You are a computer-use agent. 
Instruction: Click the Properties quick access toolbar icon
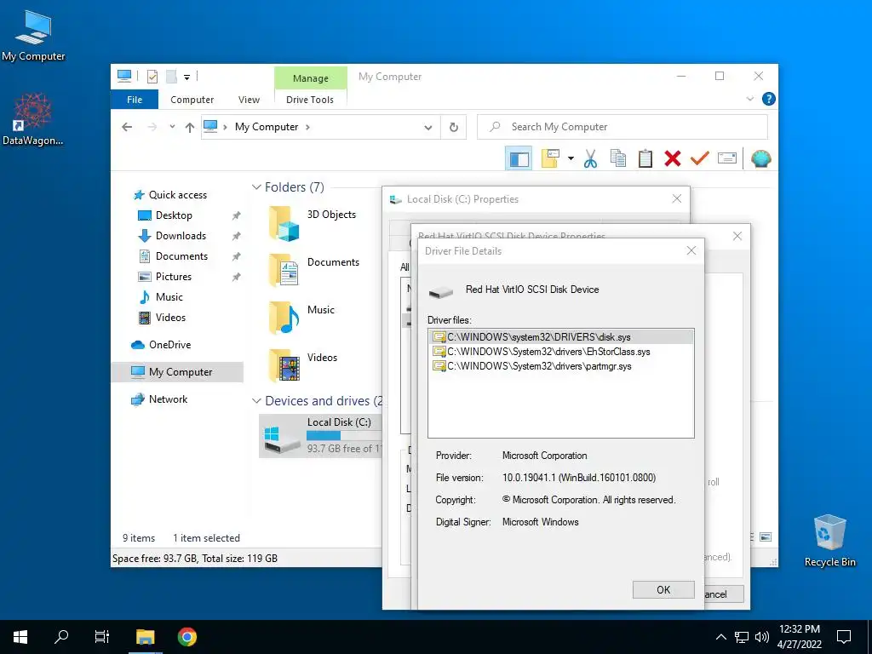(152, 77)
